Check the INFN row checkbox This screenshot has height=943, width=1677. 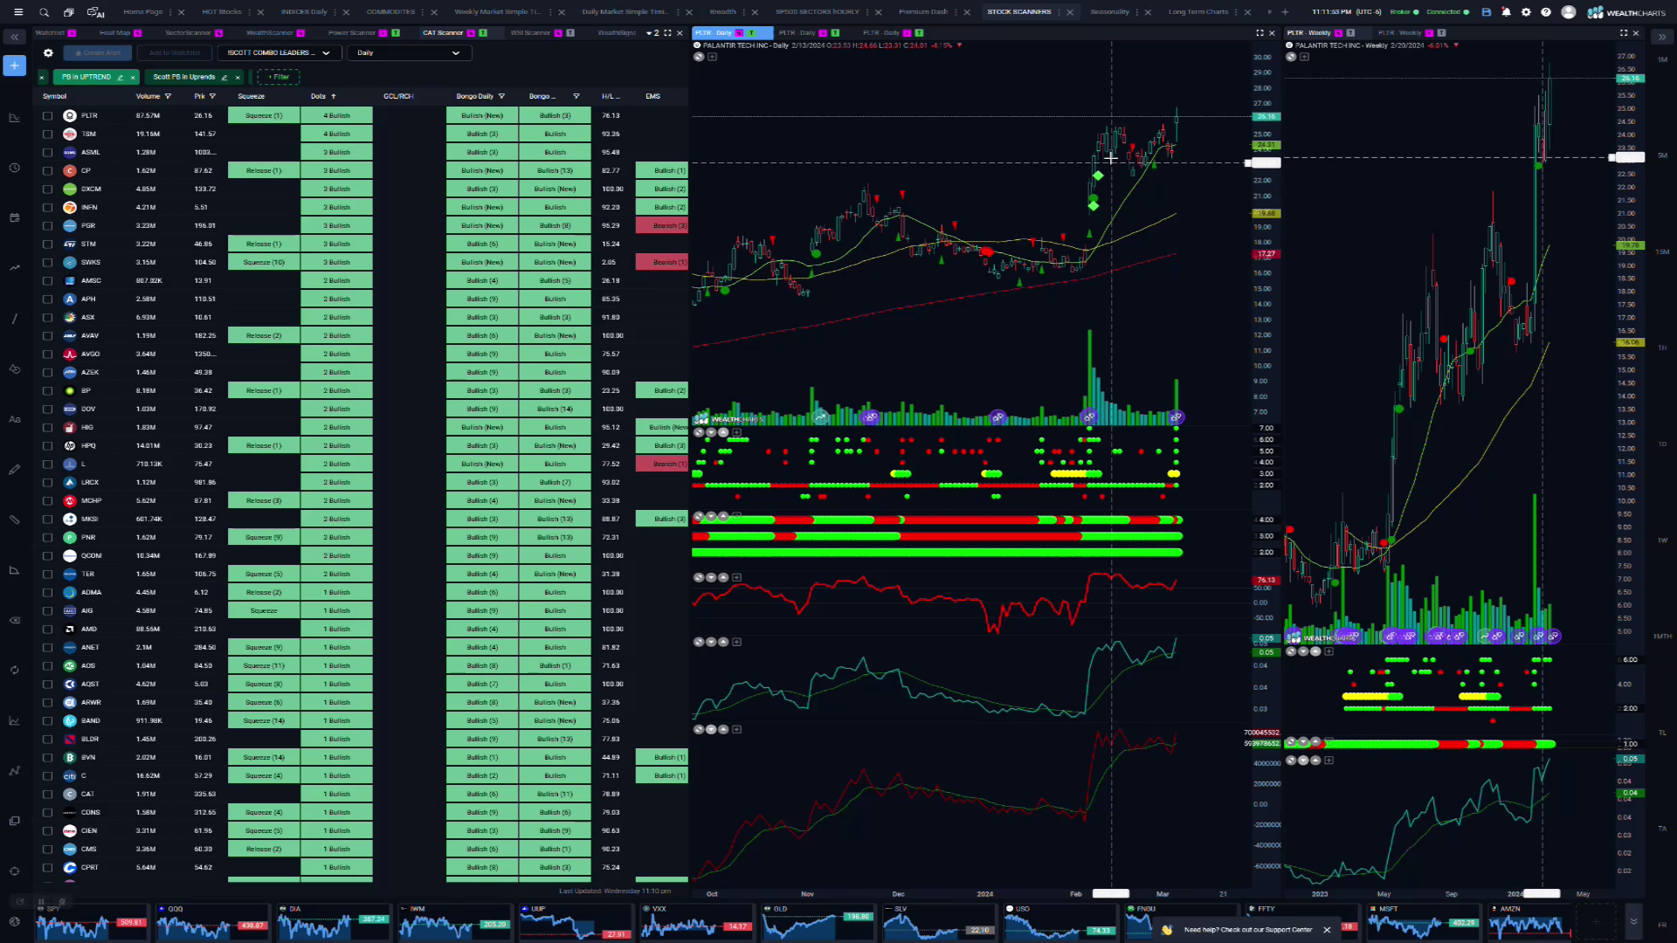click(x=47, y=207)
